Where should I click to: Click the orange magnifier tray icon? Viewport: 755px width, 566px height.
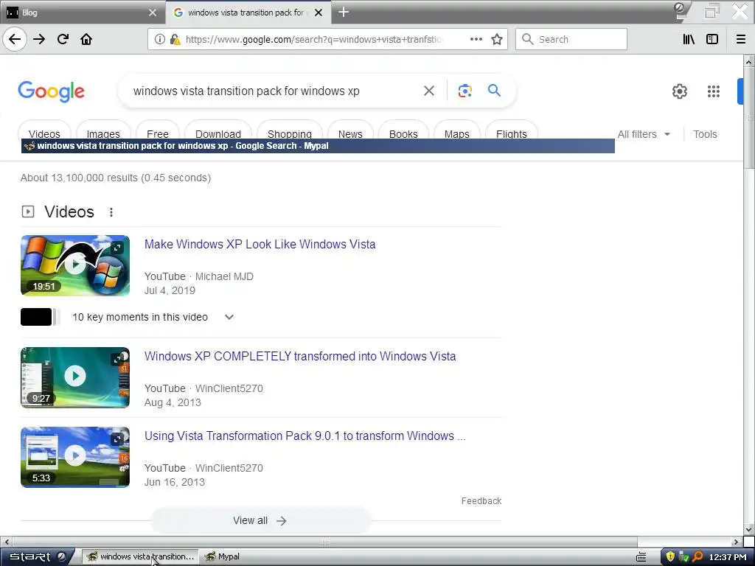(x=697, y=557)
